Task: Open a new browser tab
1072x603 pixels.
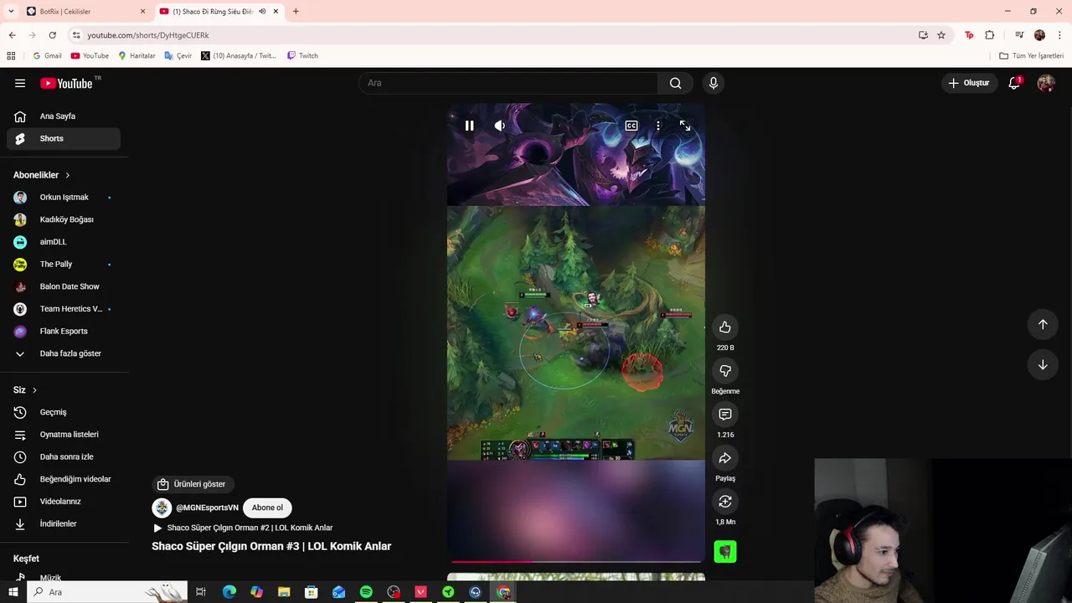Action: [296, 11]
